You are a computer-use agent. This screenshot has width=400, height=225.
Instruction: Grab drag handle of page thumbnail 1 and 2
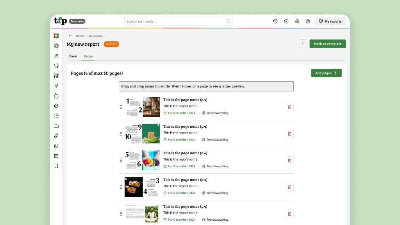coord(121,107)
